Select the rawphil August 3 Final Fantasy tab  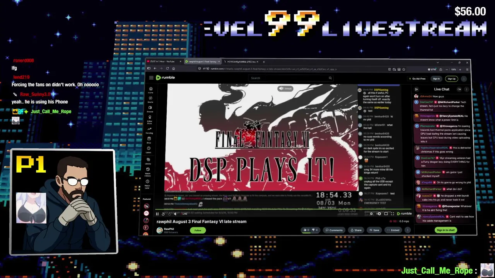[x=202, y=62]
